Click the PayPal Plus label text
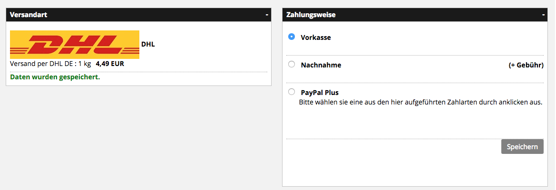 click(x=320, y=93)
